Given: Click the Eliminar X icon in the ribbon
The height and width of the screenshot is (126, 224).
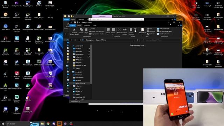Looking at the screenshot, I should coord(119,30).
